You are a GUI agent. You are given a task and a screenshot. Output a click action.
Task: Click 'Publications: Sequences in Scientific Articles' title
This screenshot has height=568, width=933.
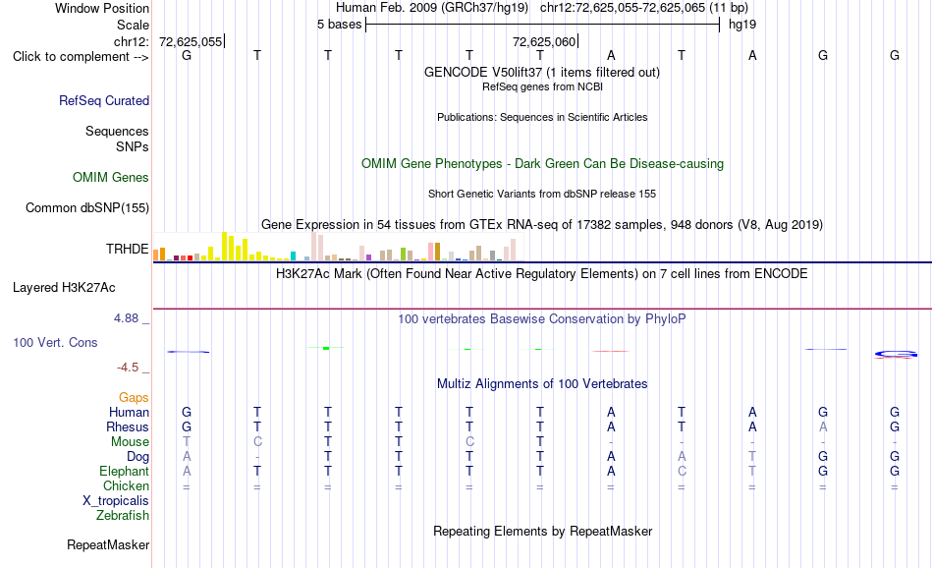click(542, 117)
